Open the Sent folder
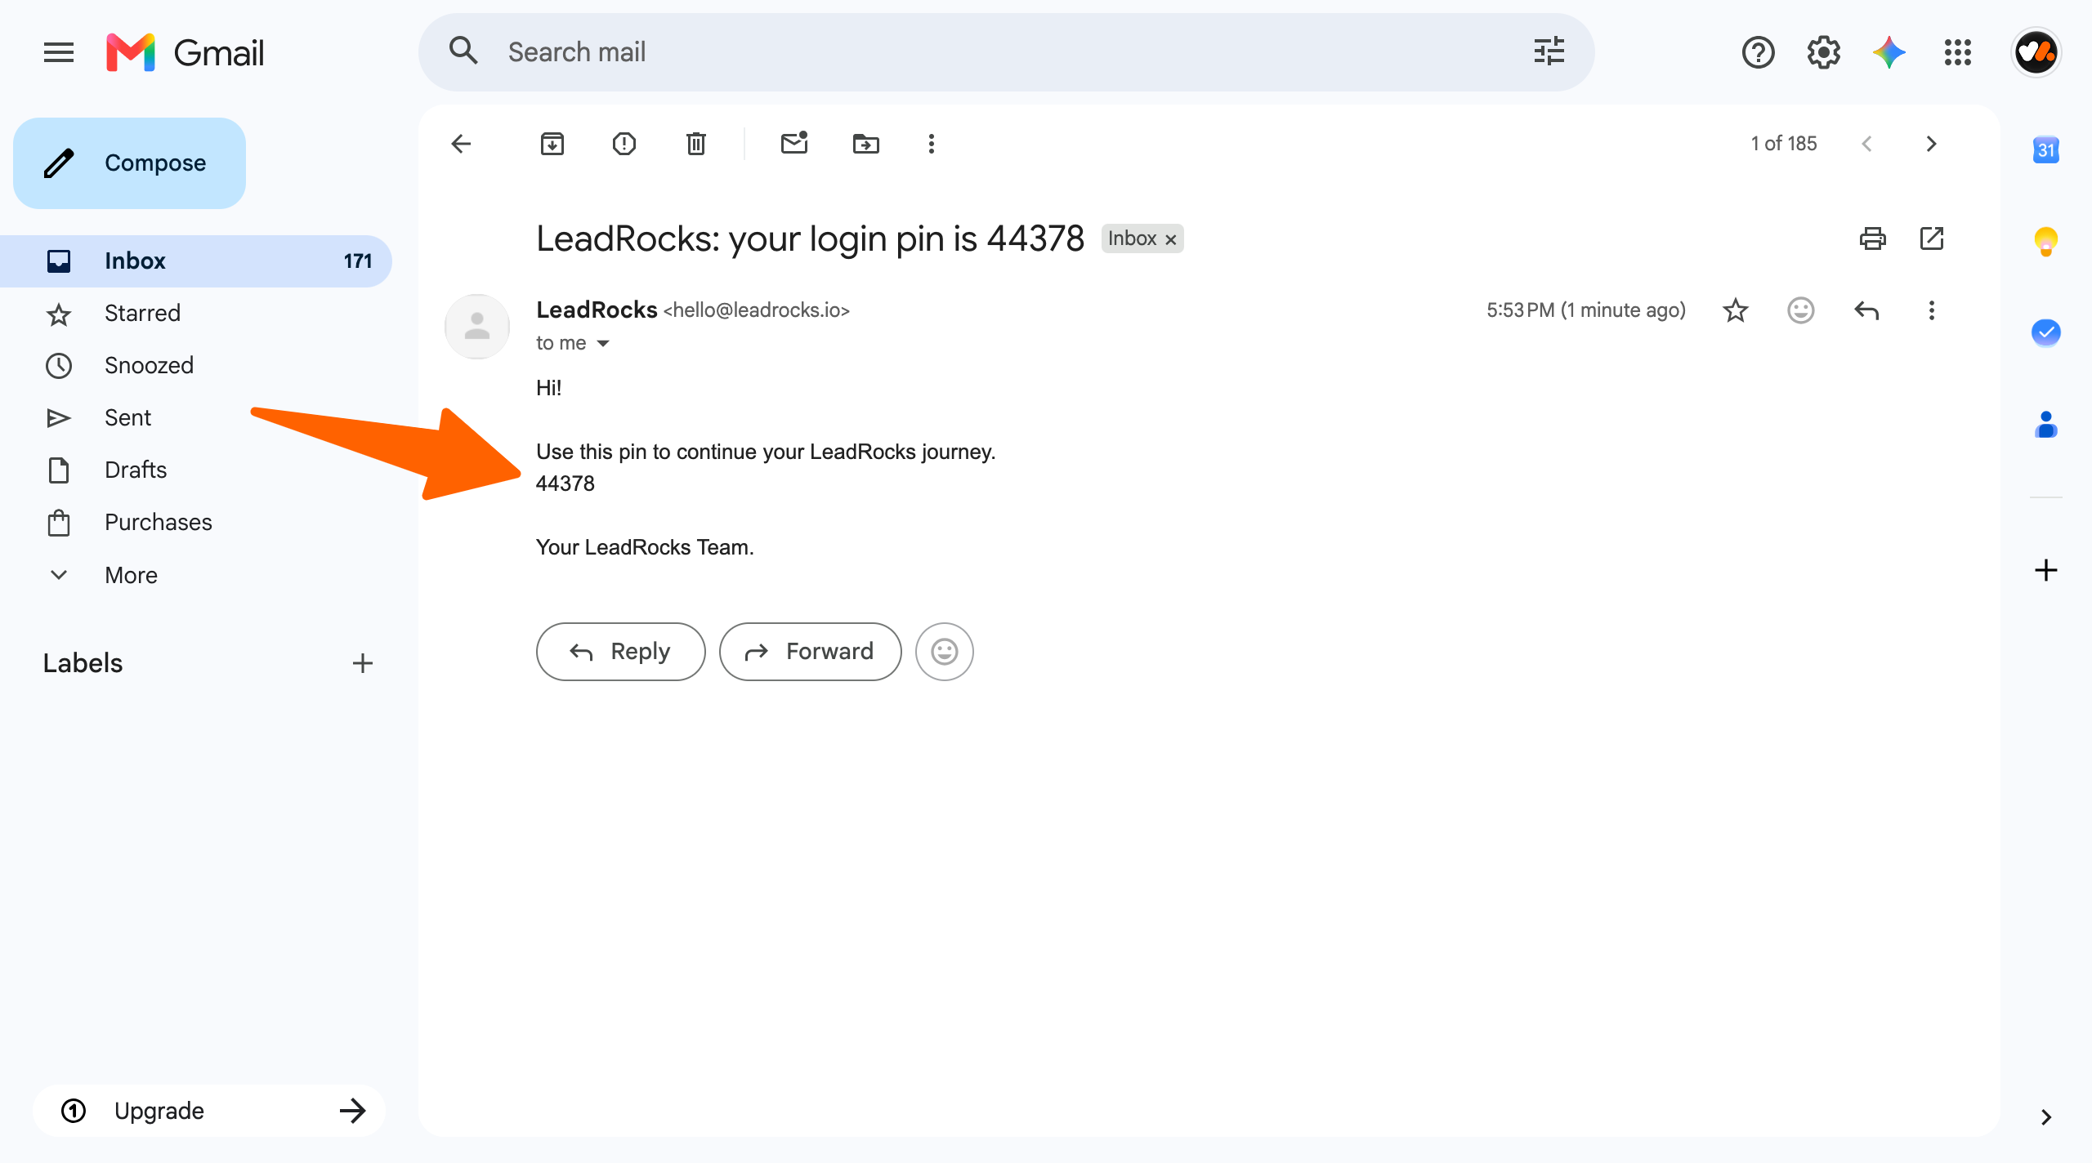 click(196, 418)
